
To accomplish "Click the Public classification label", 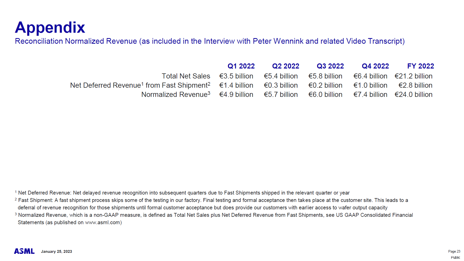I will pos(455,257).
